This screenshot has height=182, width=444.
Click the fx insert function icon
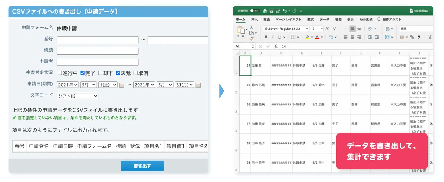(x=276, y=46)
